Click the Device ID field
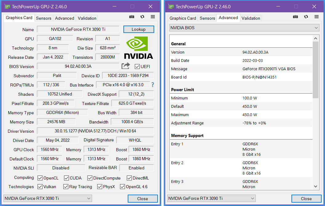 coord(128,75)
